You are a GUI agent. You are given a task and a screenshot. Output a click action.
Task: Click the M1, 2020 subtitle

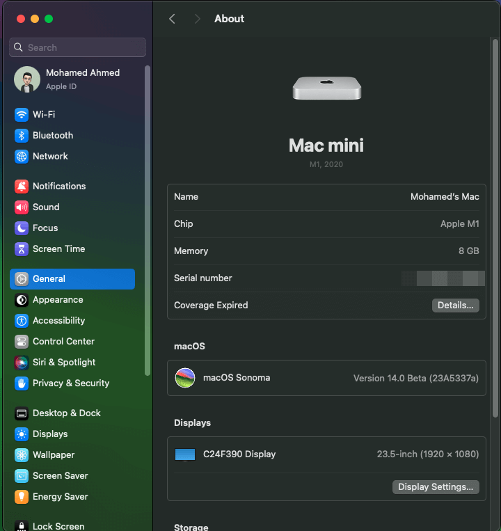(326, 164)
